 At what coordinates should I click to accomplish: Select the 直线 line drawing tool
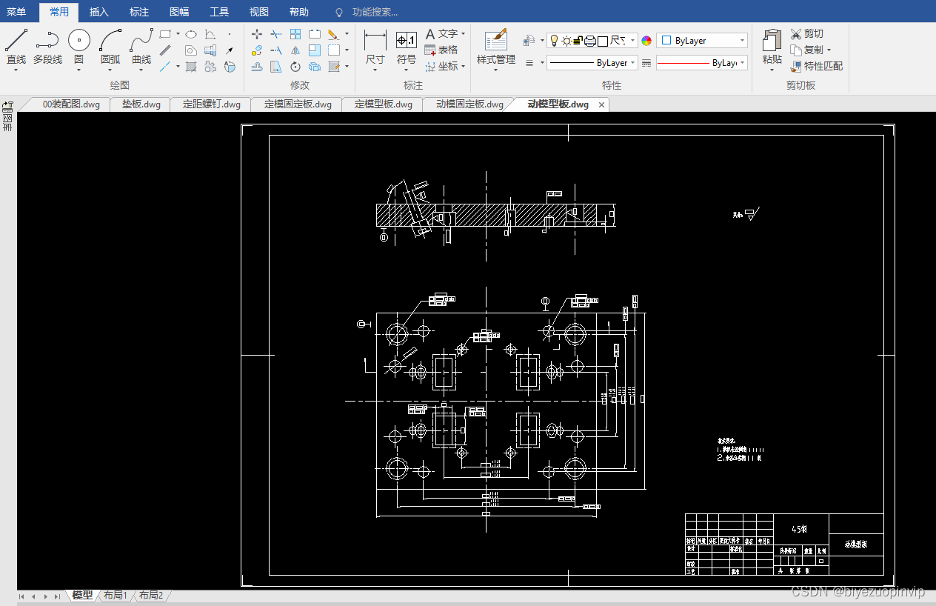point(16,47)
